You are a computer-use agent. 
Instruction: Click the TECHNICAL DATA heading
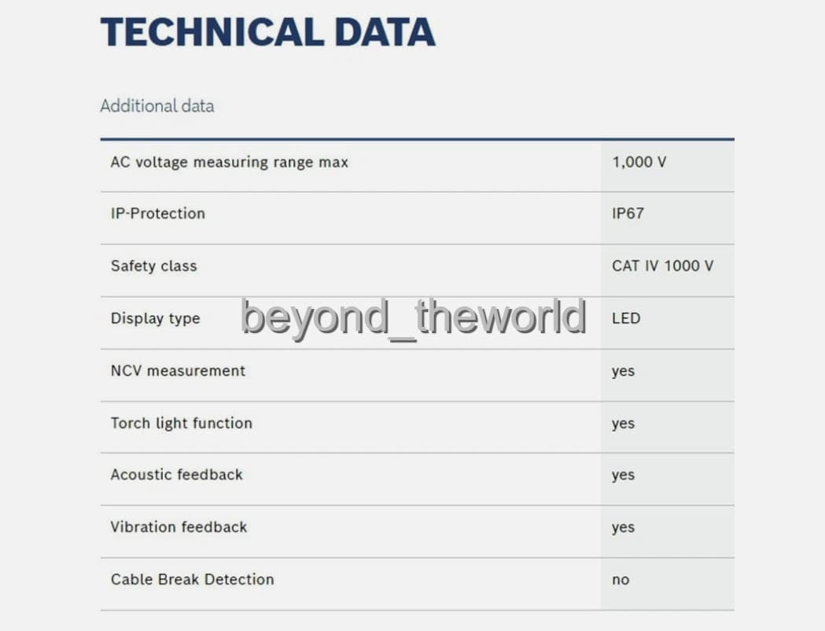(267, 32)
